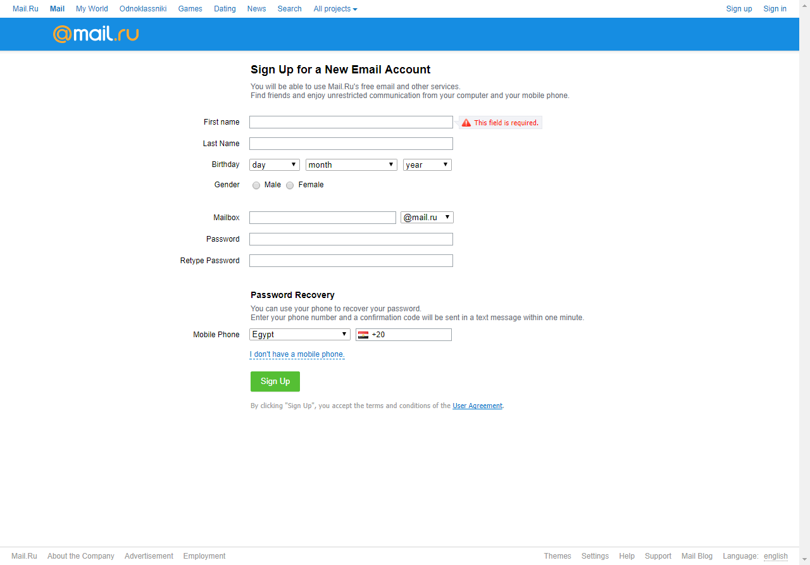Open the @mail.ru domain dropdown
Image resolution: width=810 pixels, height=565 pixels.
pos(427,217)
